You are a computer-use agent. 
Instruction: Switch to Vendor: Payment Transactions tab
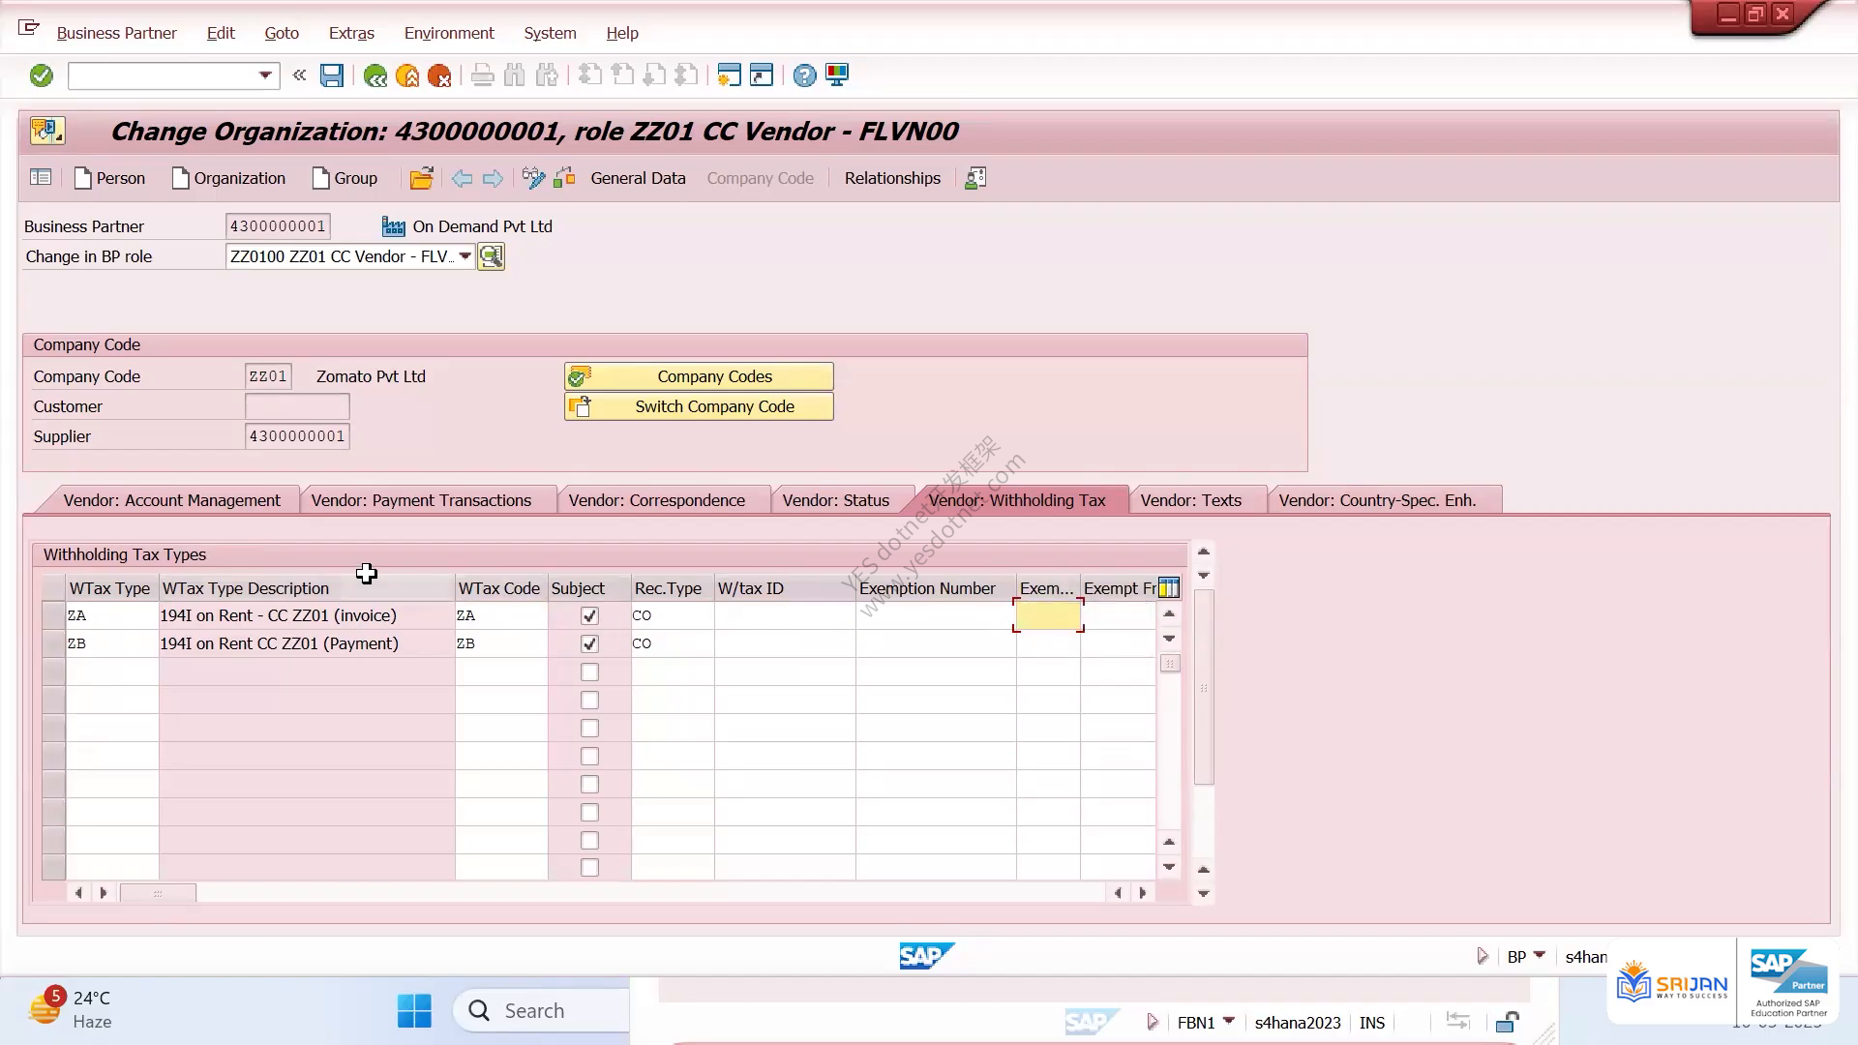[x=421, y=500]
